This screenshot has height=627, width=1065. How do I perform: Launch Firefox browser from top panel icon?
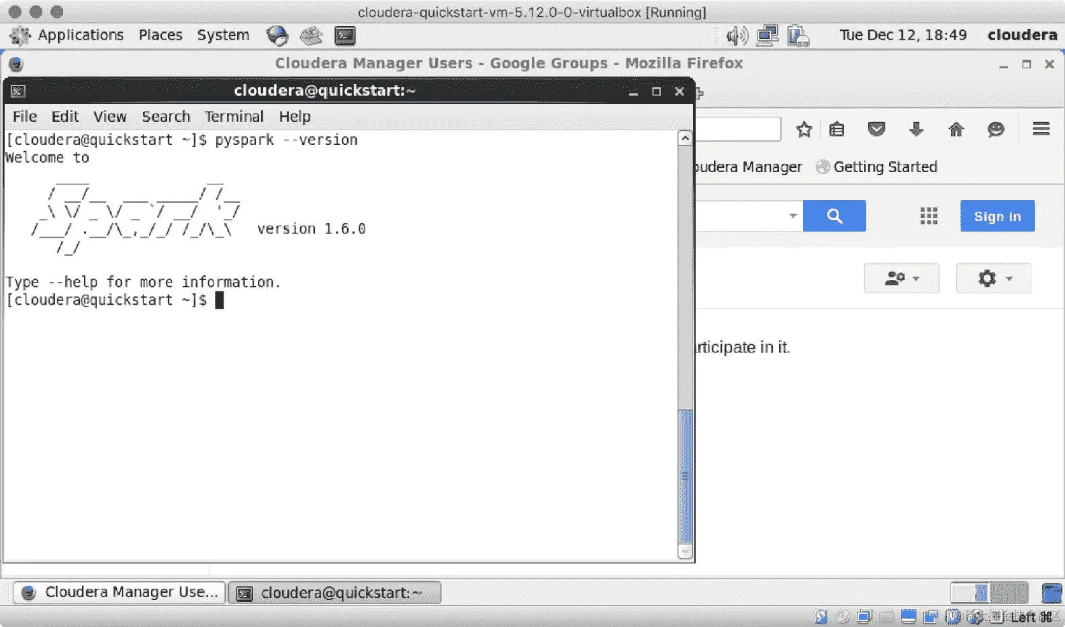277,35
